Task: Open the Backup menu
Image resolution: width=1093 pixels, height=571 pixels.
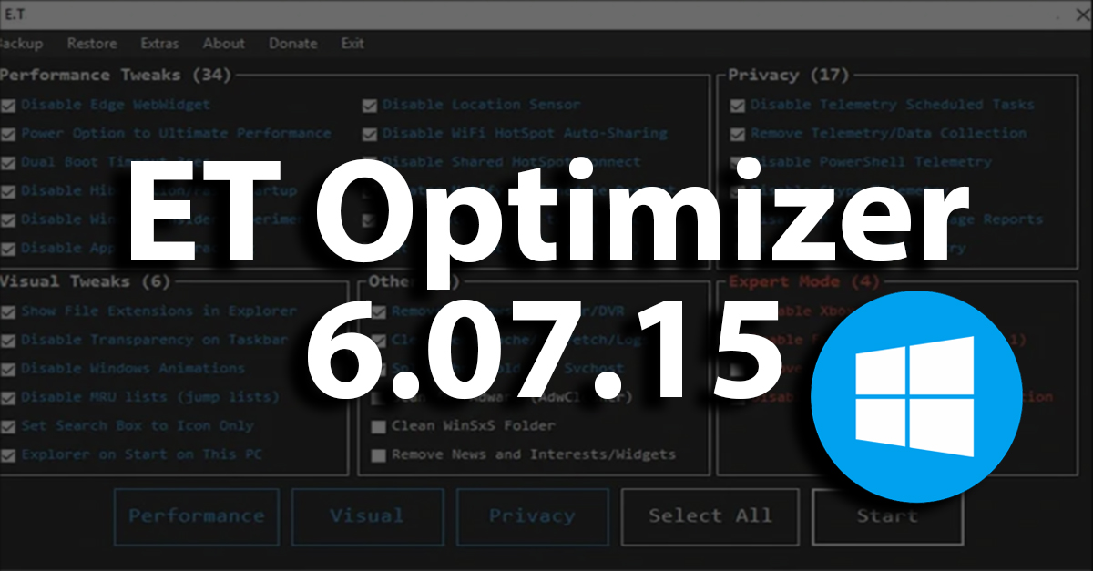Action: pyautogui.click(x=18, y=44)
